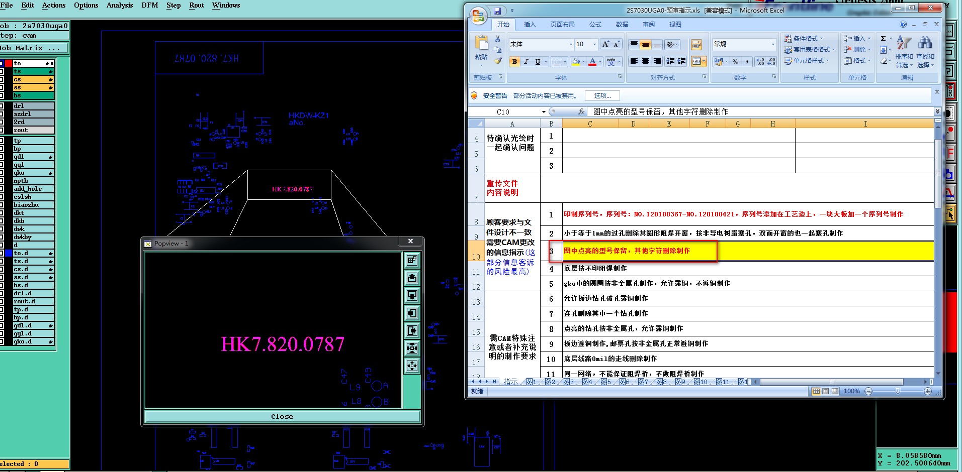
Task: Click the Wrap Text icon
Action: point(696,45)
